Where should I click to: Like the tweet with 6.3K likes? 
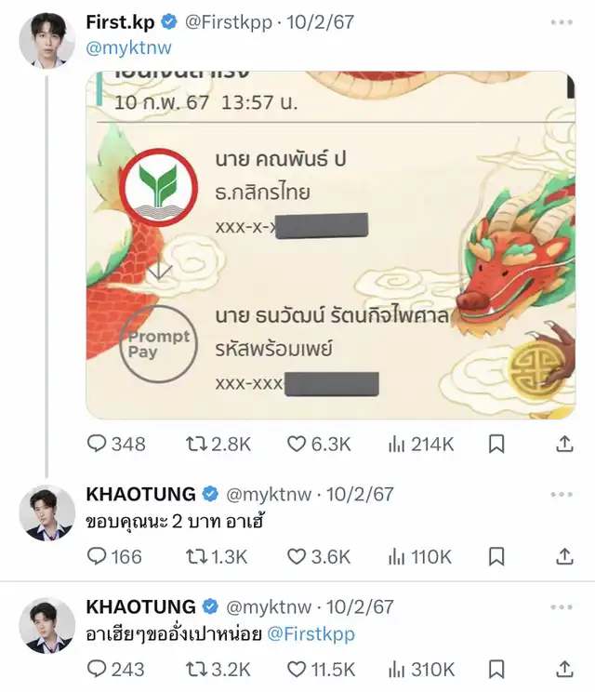297,445
